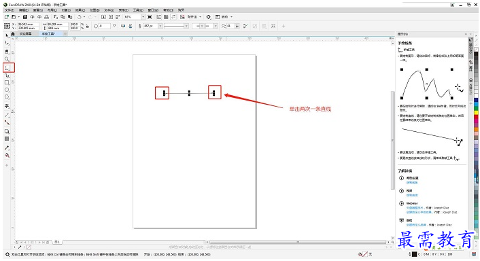
Task: Select the Rectangle tool
Action: tap(7, 83)
